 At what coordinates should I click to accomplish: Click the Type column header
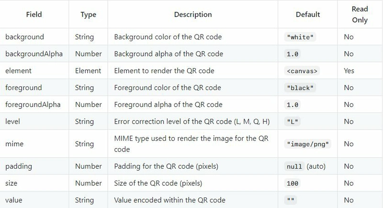(89, 15)
